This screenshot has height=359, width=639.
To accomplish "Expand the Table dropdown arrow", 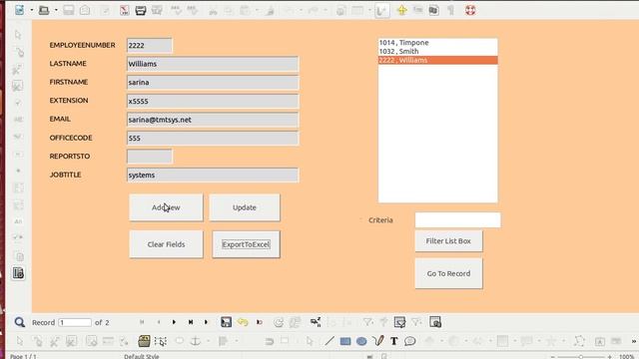I will pyautogui.click(x=369, y=10).
